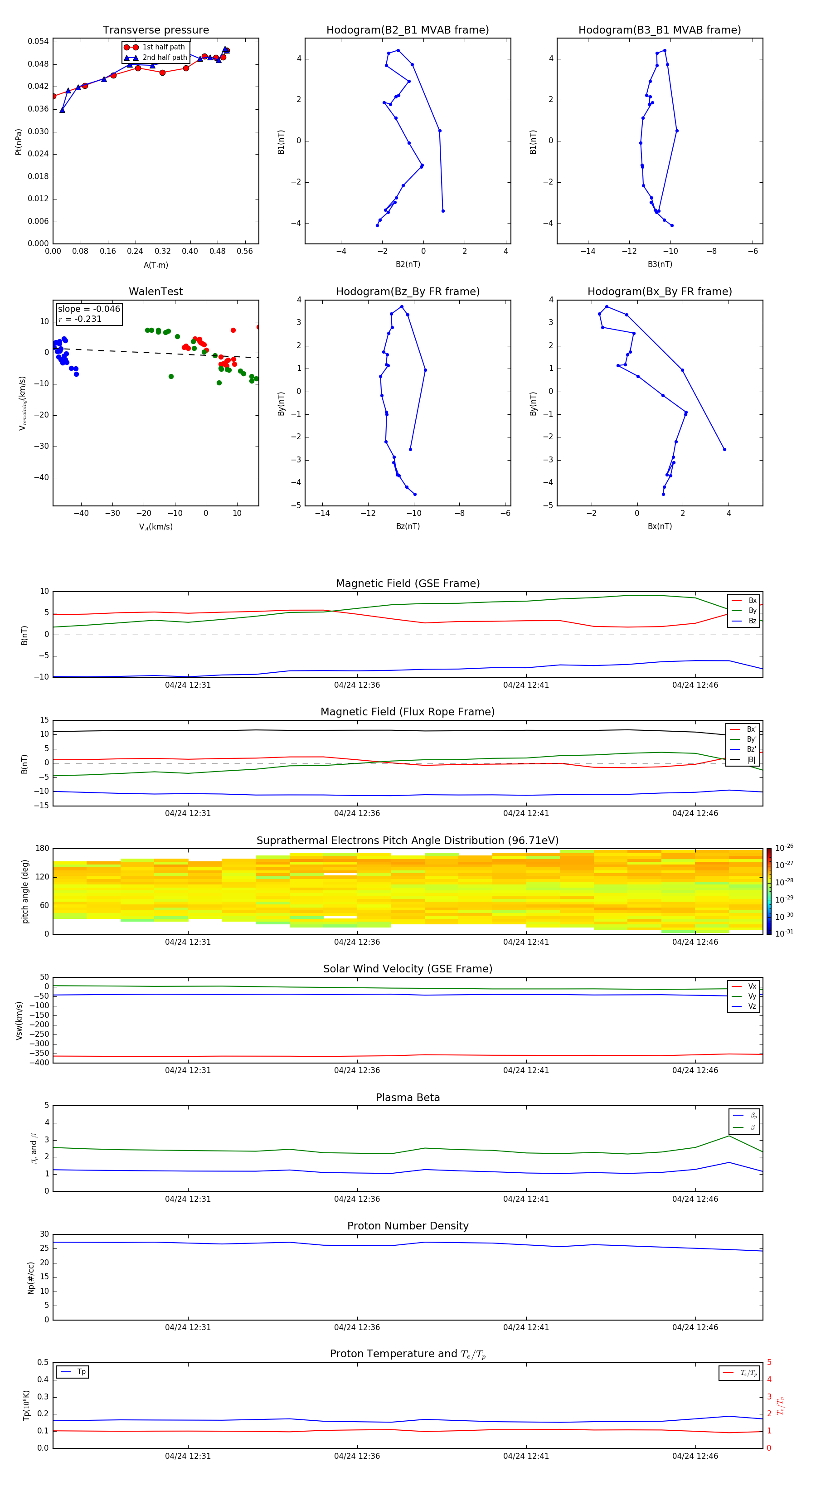This screenshot has width=816, height=1496.
Task: Select 'Vx' in the solar wind velocity legend
Action: tap(744, 987)
